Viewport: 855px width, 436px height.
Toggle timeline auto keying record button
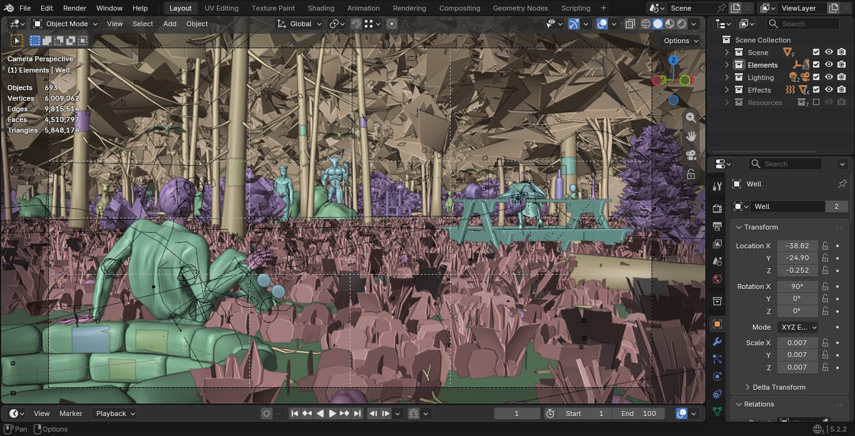(x=267, y=413)
